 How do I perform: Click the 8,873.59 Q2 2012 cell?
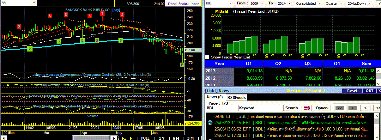tap(278, 78)
